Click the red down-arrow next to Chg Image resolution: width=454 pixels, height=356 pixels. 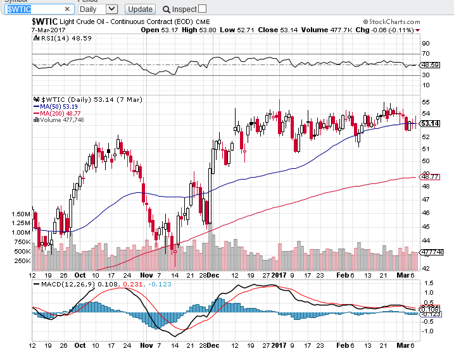[417, 30]
